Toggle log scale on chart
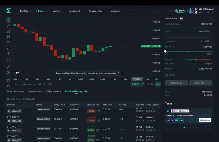Screen dimensions: 219x142 point(153,84)
